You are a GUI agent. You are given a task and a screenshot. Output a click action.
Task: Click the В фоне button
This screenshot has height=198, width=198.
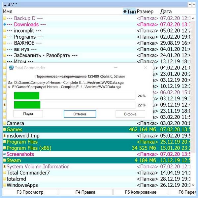130,114
